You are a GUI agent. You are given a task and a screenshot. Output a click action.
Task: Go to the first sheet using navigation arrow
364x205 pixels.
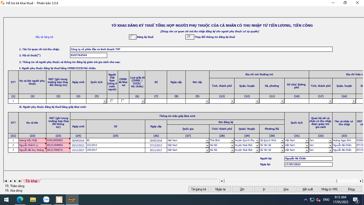(6, 181)
